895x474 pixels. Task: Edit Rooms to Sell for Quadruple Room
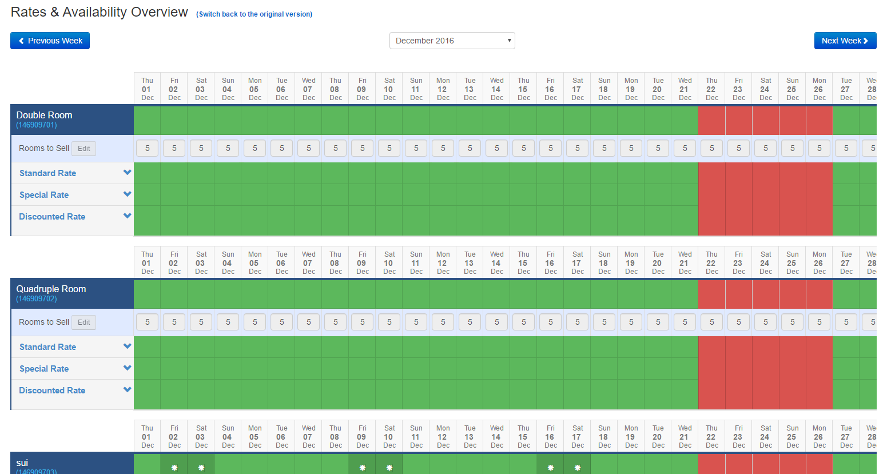(x=84, y=322)
